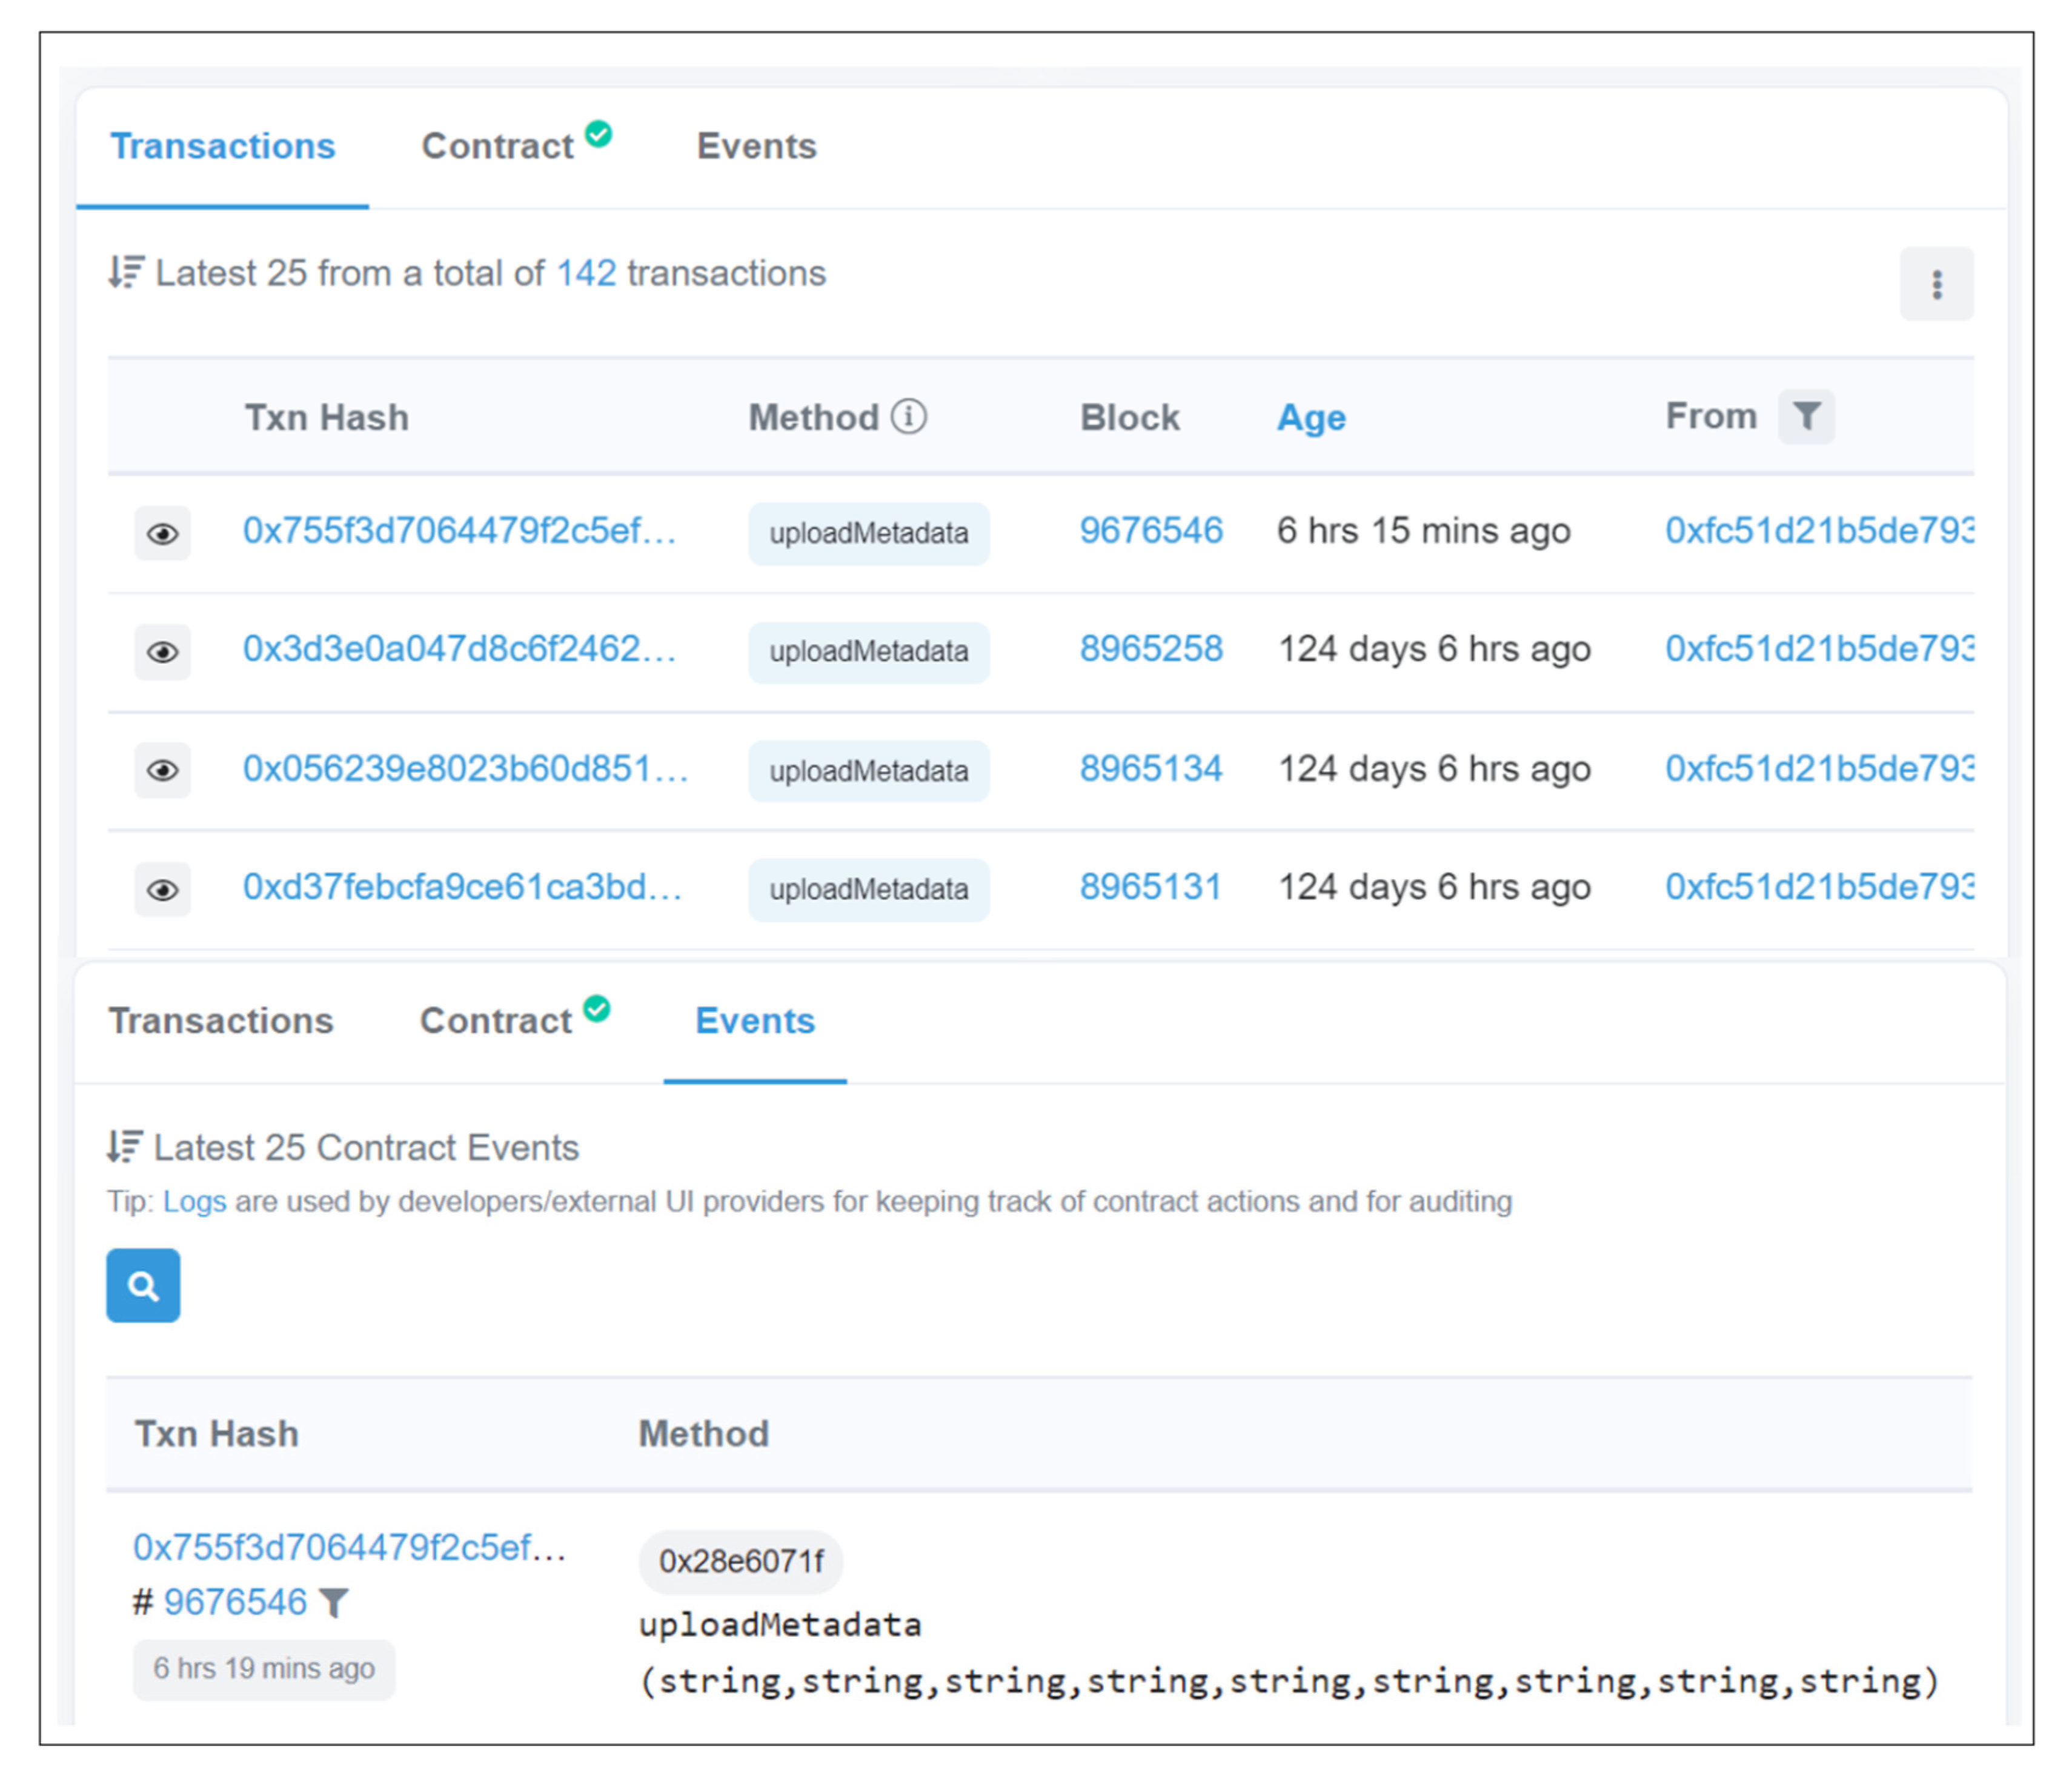2072x1784 pixels.
Task: Click the Method info icon
Action: coord(908,416)
